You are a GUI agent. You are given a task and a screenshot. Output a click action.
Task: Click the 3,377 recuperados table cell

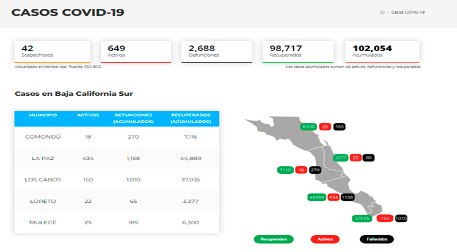(x=190, y=201)
